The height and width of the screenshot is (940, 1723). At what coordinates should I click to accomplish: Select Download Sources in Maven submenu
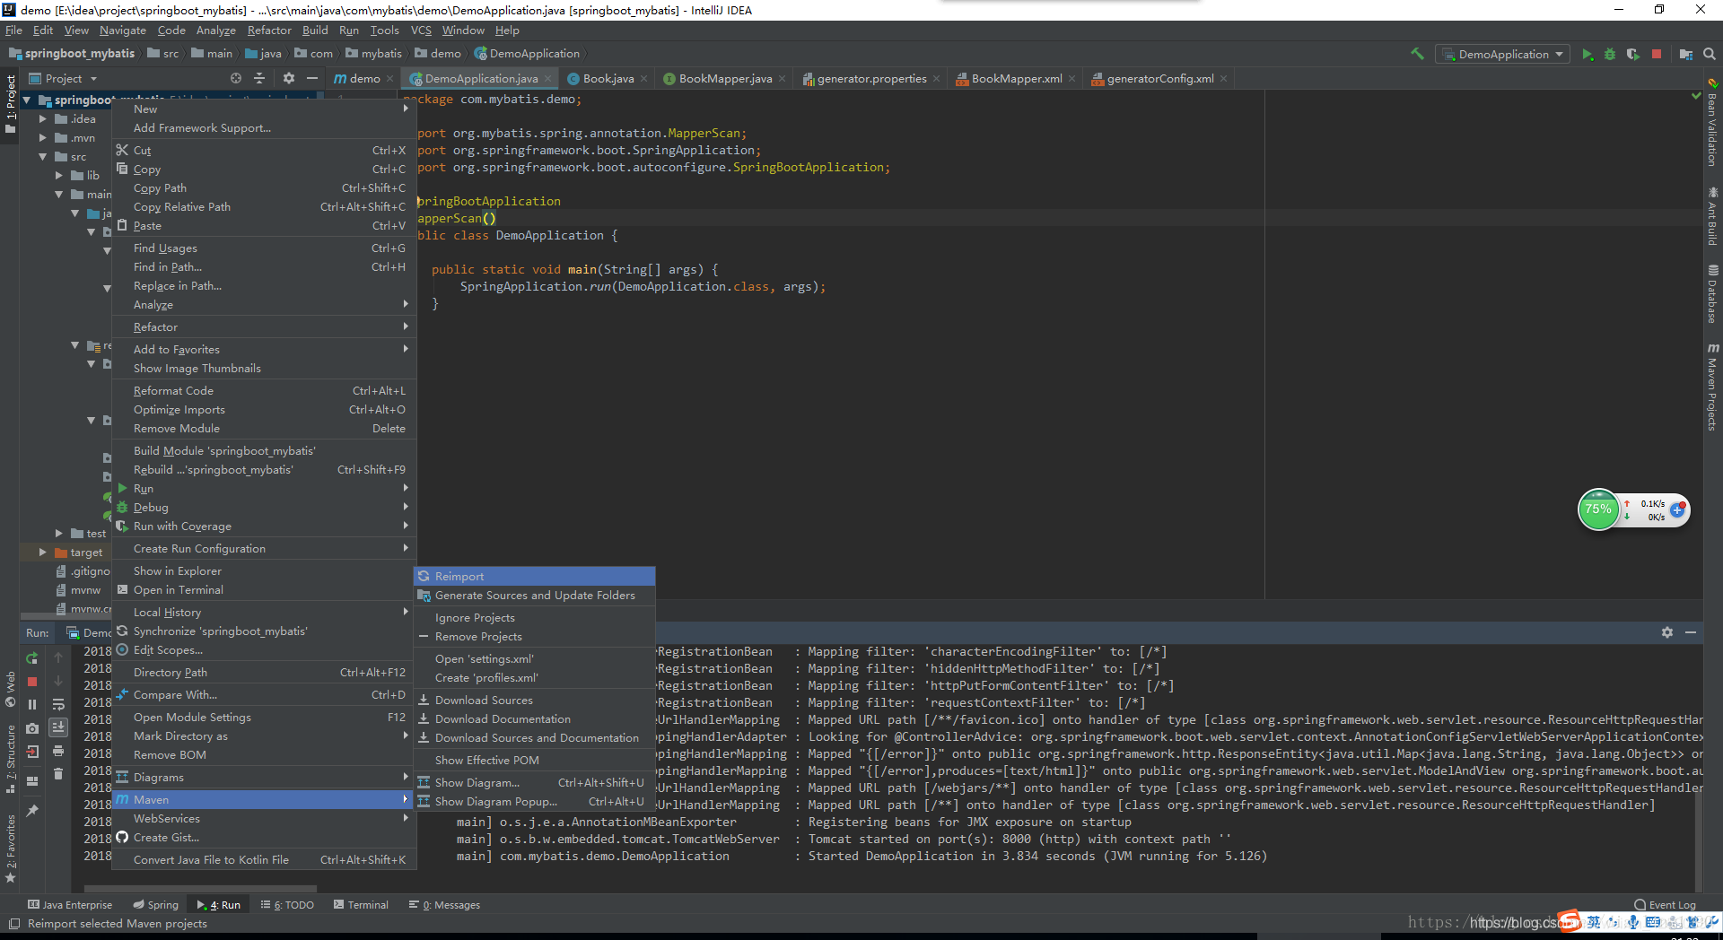tap(534, 700)
